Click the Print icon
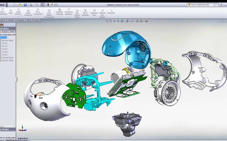 click(x=31, y=5)
